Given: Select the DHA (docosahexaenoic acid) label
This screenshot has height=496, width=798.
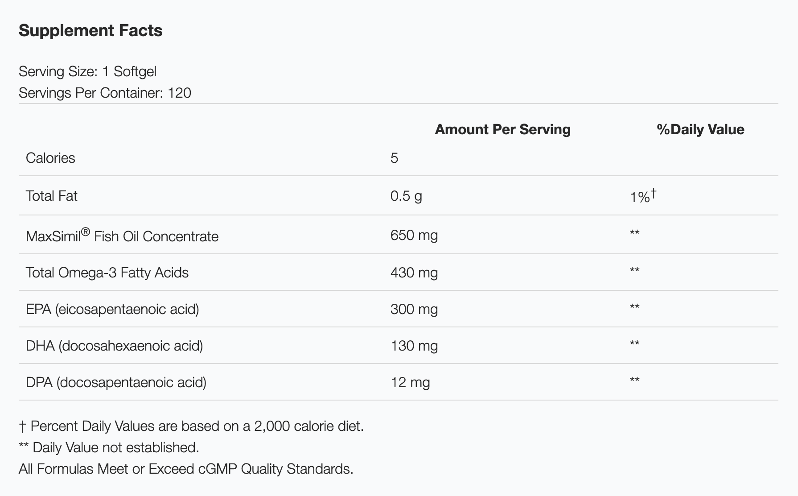Looking at the screenshot, I should pos(114,346).
